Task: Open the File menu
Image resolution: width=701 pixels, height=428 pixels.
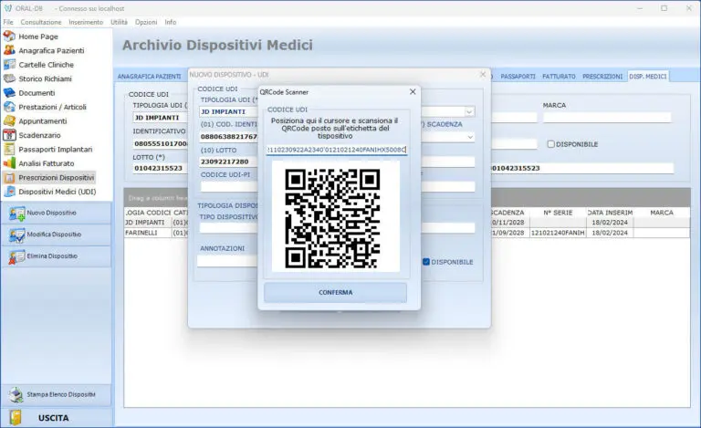Action: [x=8, y=22]
